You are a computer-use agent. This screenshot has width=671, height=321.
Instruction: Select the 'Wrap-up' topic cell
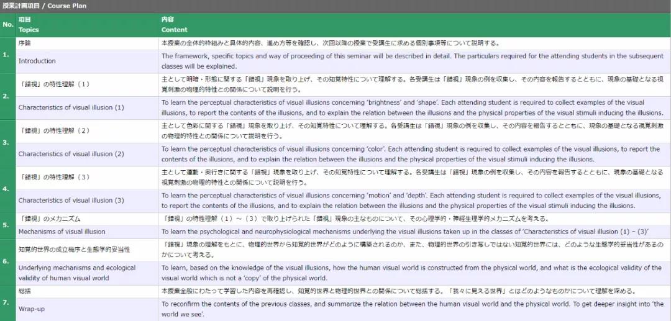click(87, 309)
